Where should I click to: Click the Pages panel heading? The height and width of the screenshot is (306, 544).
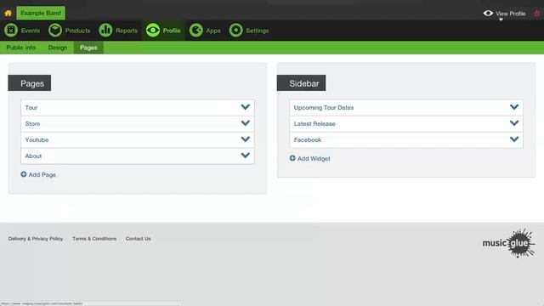click(x=30, y=83)
